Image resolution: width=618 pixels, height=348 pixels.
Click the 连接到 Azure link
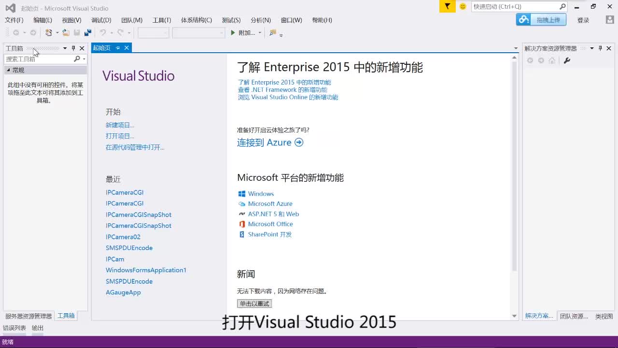tap(270, 143)
